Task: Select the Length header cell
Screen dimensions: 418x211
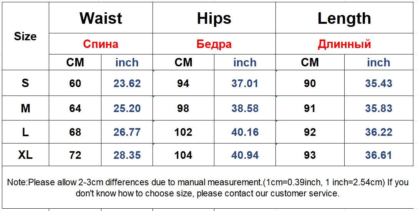Action: [344, 18]
